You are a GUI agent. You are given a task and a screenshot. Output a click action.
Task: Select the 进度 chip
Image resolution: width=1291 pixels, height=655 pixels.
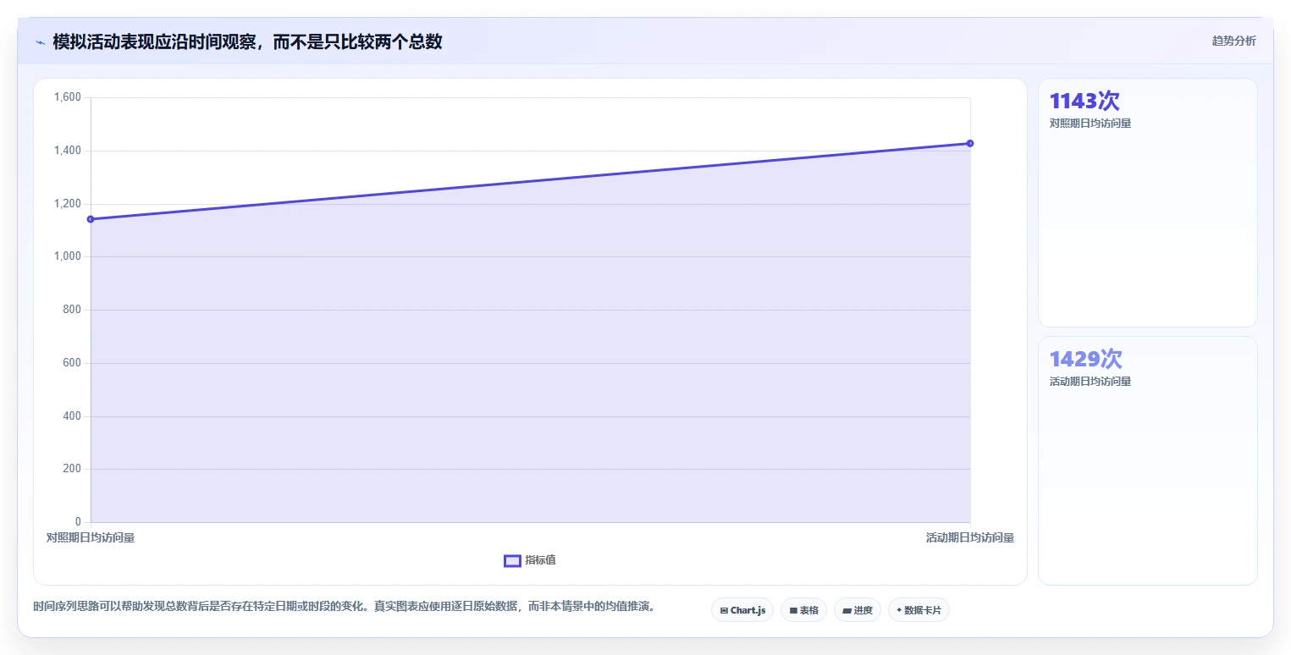tap(858, 610)
